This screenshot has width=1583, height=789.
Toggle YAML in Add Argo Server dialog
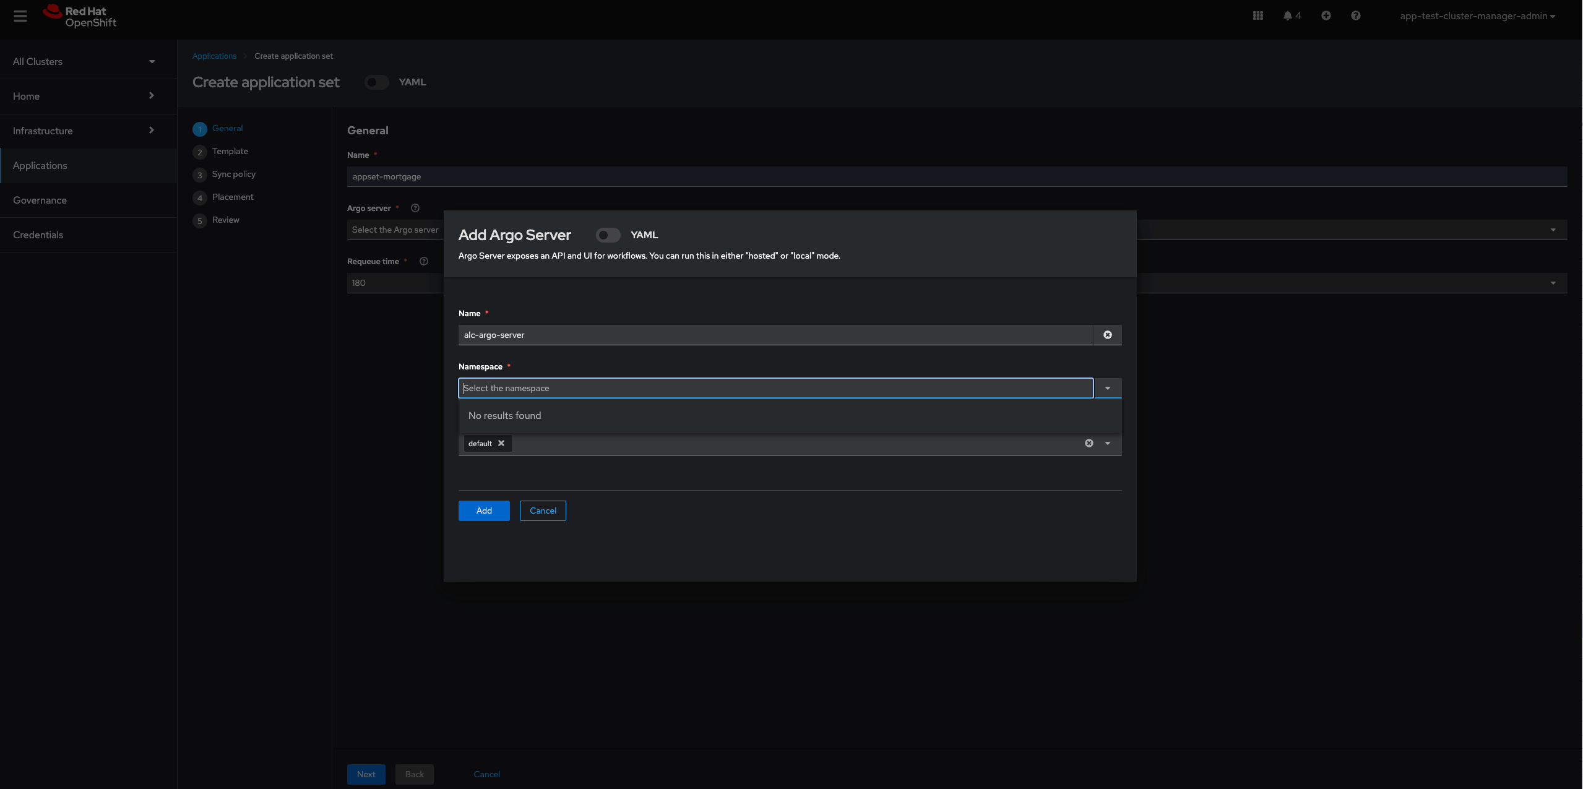point(608,235)
